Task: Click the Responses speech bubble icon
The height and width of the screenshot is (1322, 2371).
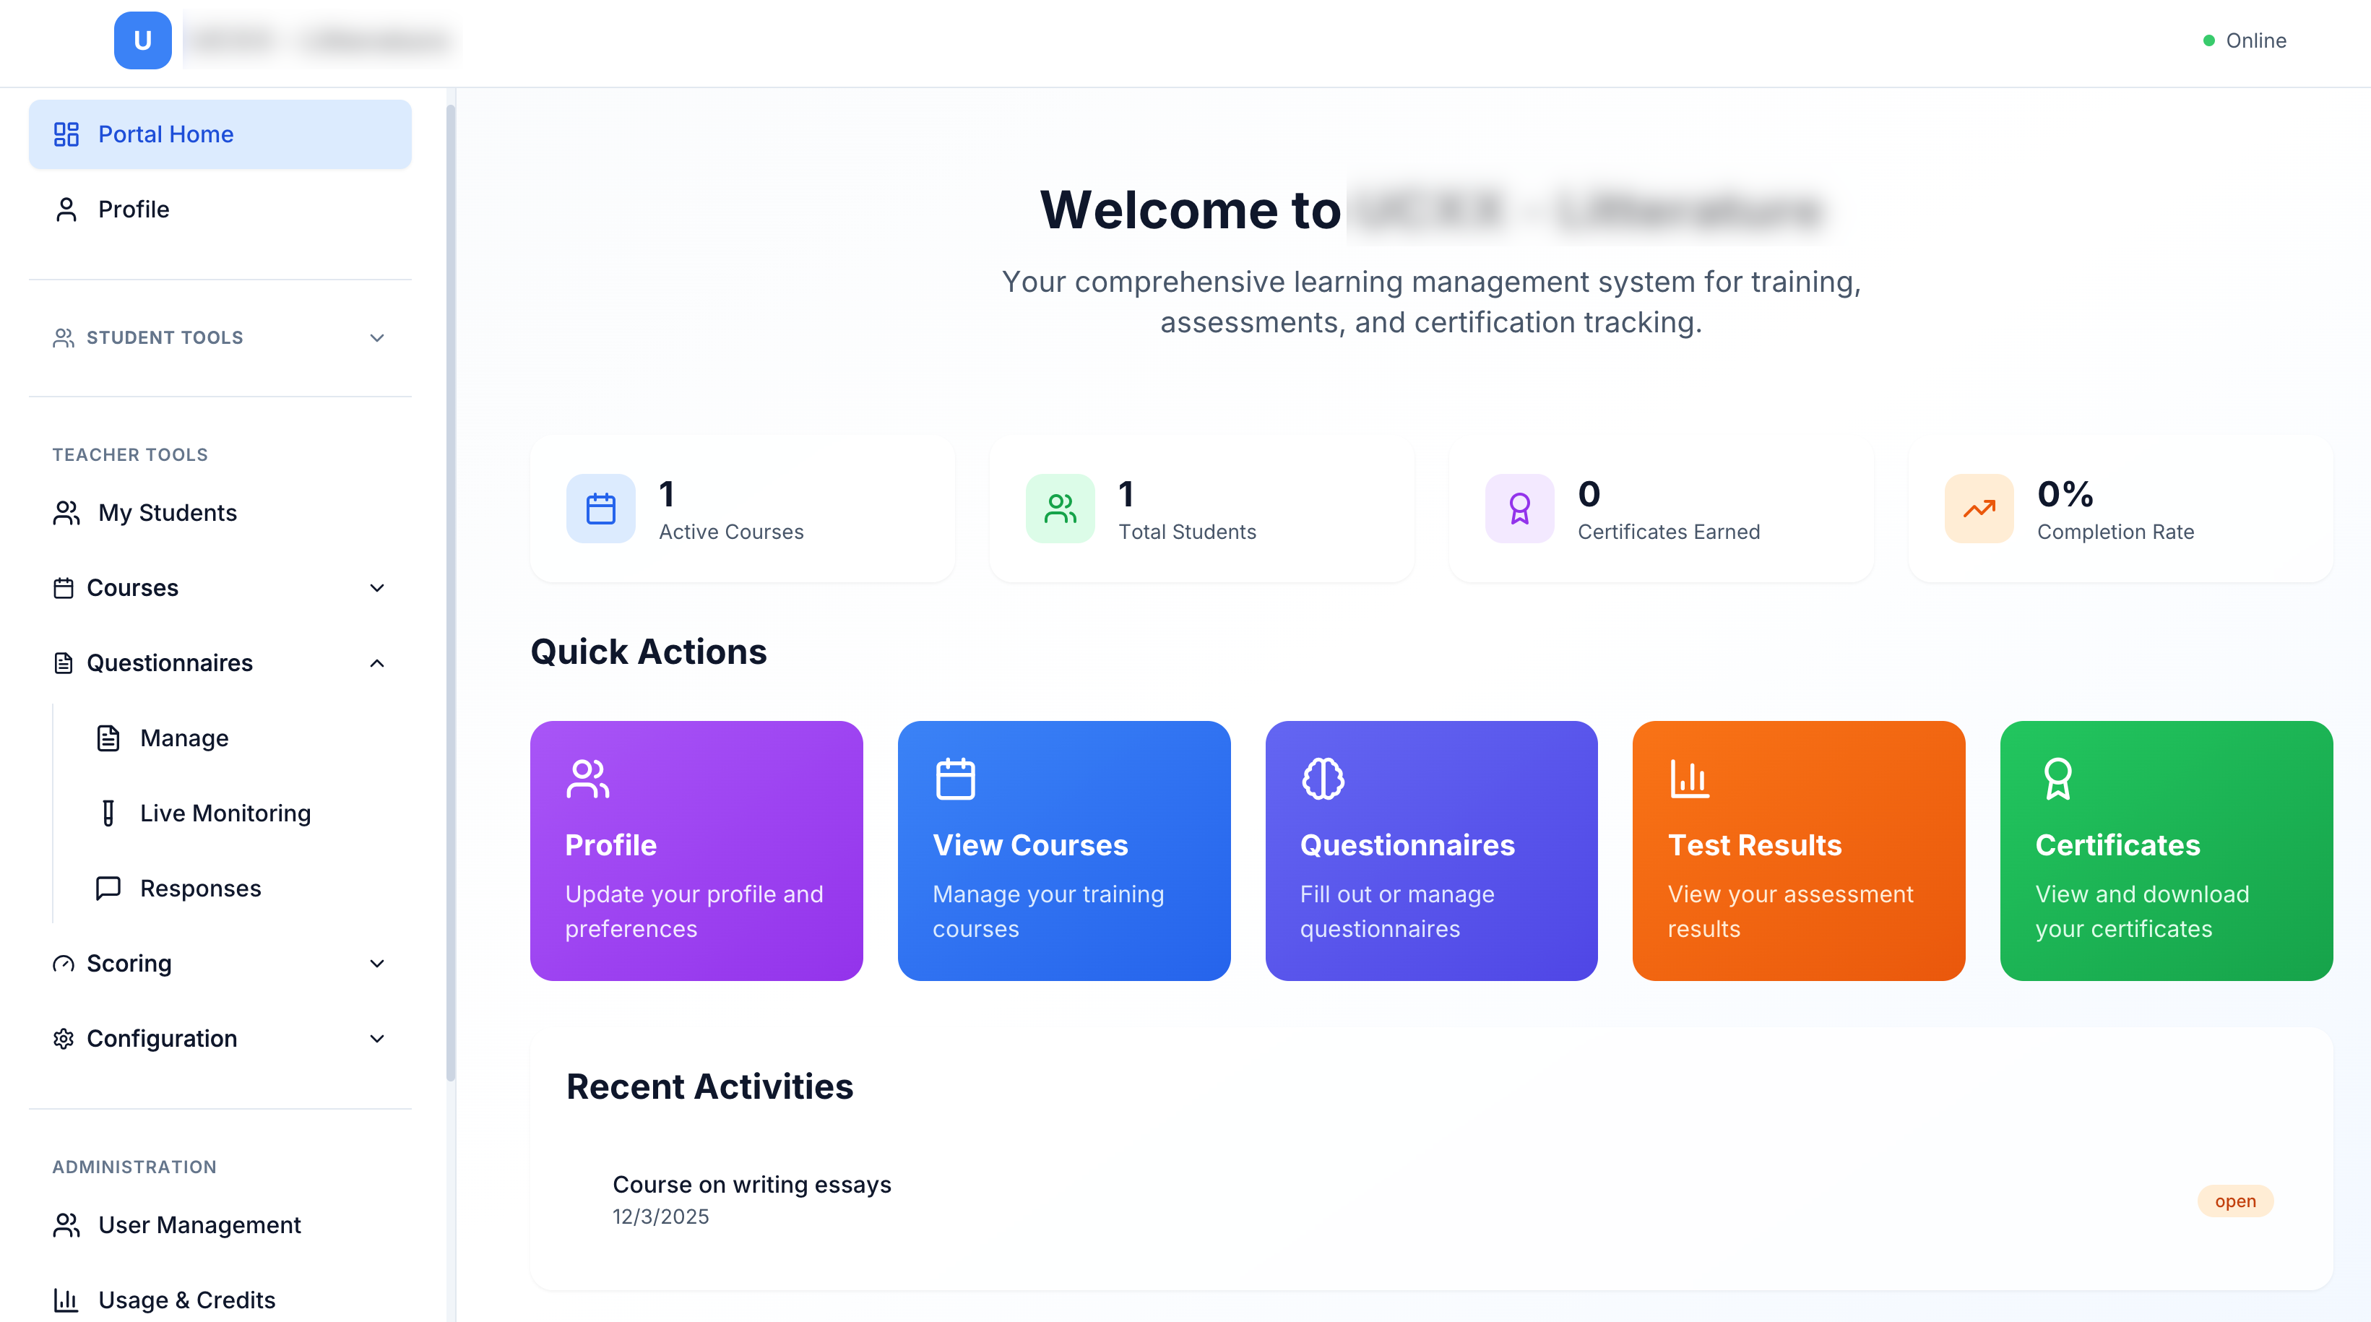Action: coord(108,887)
